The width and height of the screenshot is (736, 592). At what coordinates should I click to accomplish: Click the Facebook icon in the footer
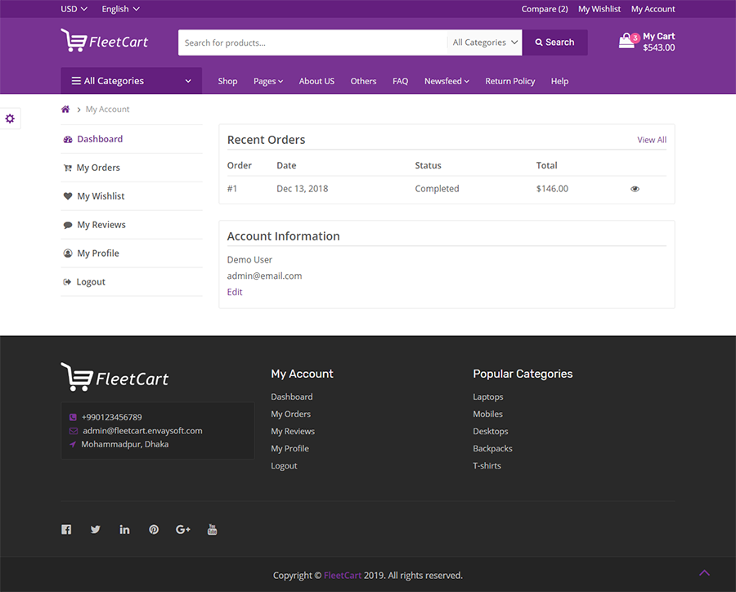(66, 529)
